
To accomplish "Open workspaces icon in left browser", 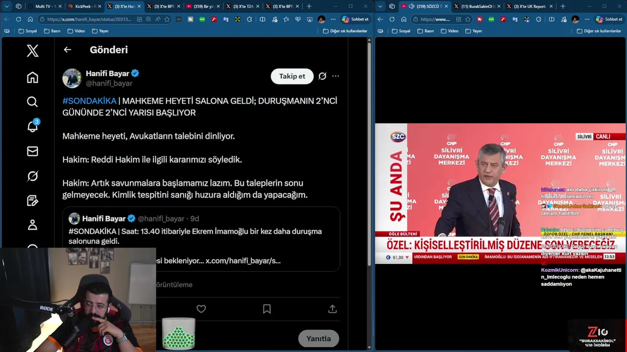I will click(19, 6).
